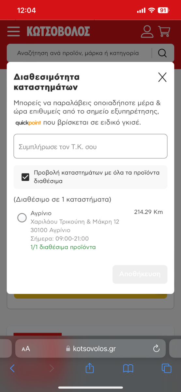Open the shopping cart icon
Viewport: 181px width, 392px height.
[164, 31]
